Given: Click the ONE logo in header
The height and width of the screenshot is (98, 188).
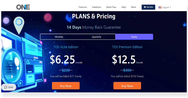Looking at the screenshot, I should [23, 7].
